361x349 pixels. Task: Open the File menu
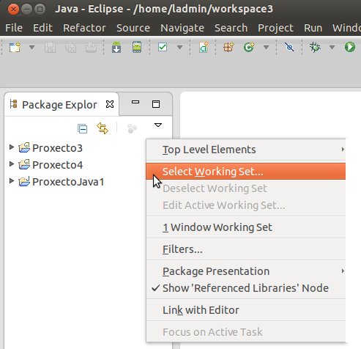14,28
